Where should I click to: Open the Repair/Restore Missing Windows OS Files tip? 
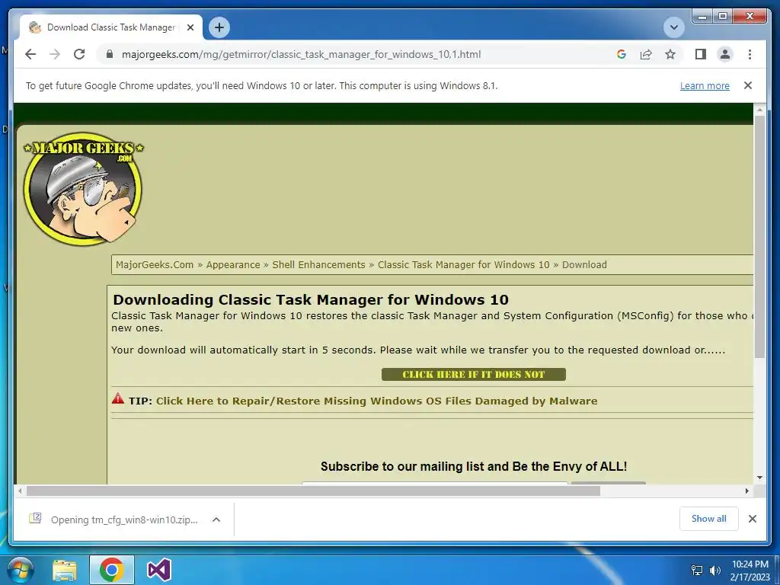(x=376, y=401)
